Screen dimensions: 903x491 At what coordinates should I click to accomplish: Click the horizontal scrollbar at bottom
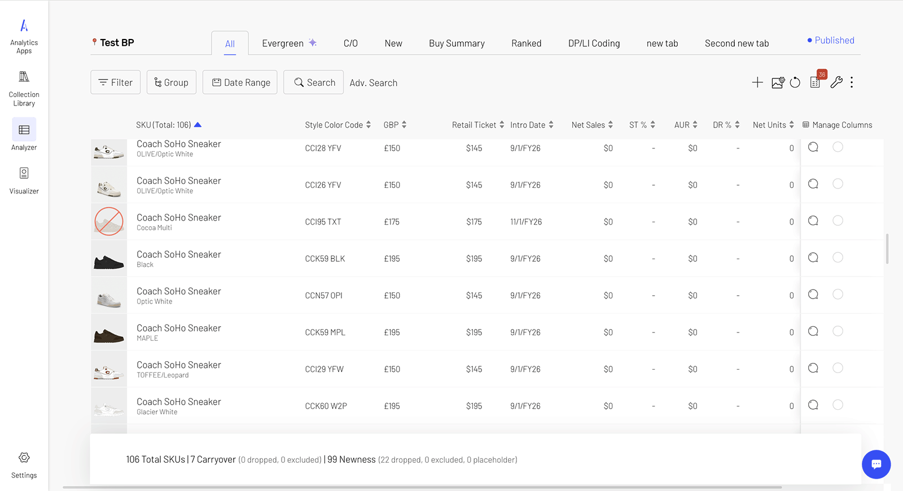pyautogui.click(x=422, y=487)
